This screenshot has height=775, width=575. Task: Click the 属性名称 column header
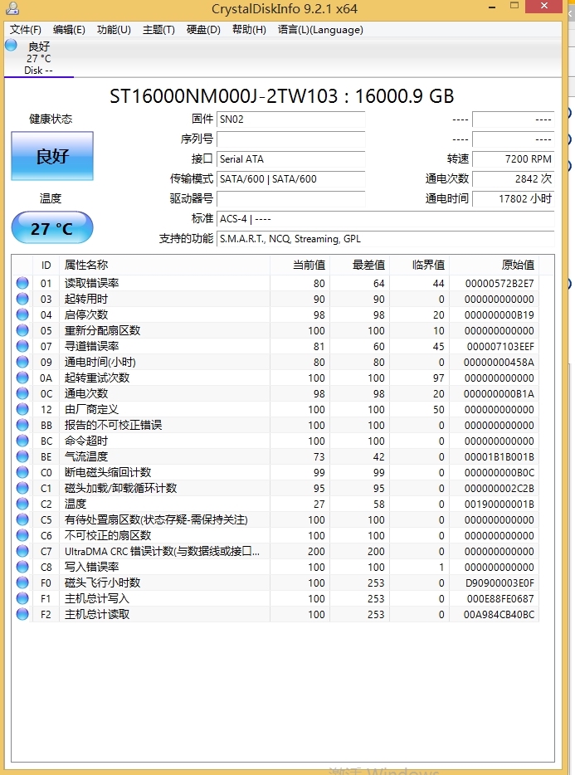164,265
